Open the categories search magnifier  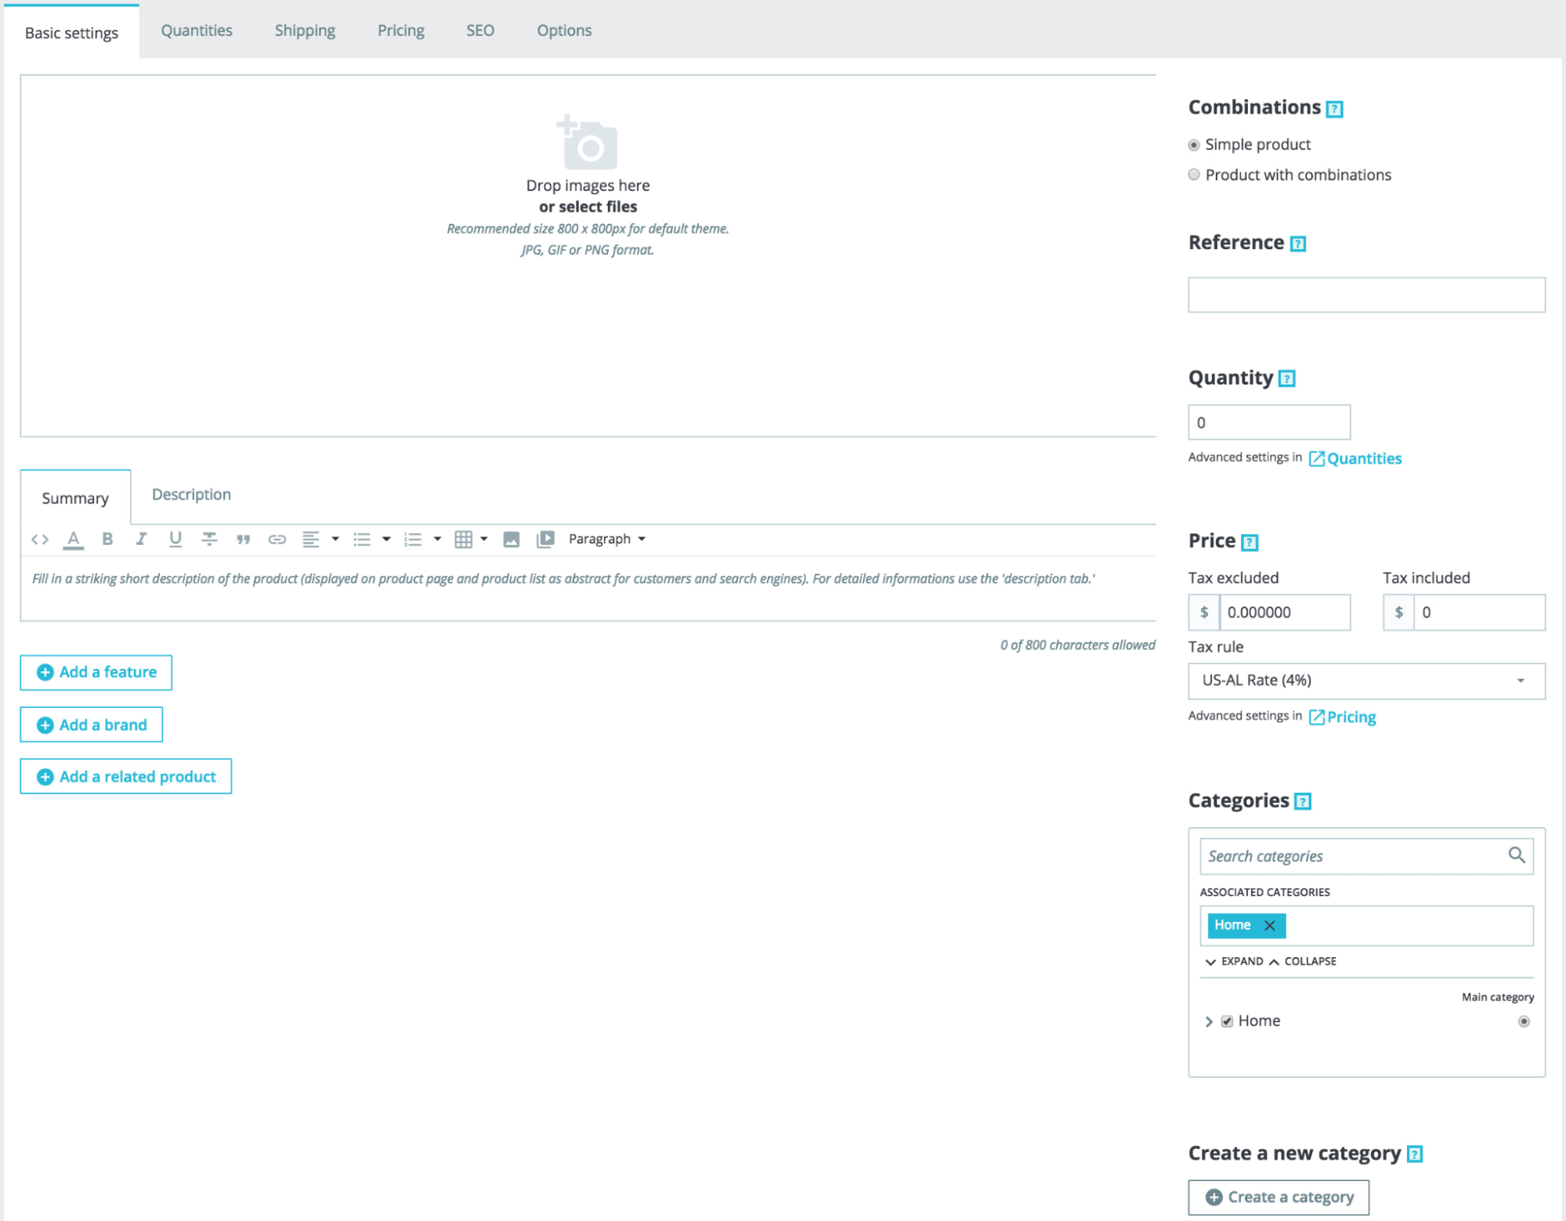click(x=1517, y=856)
